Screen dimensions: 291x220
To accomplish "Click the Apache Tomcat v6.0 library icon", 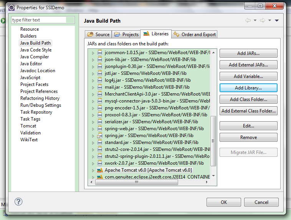I will 100,170.
